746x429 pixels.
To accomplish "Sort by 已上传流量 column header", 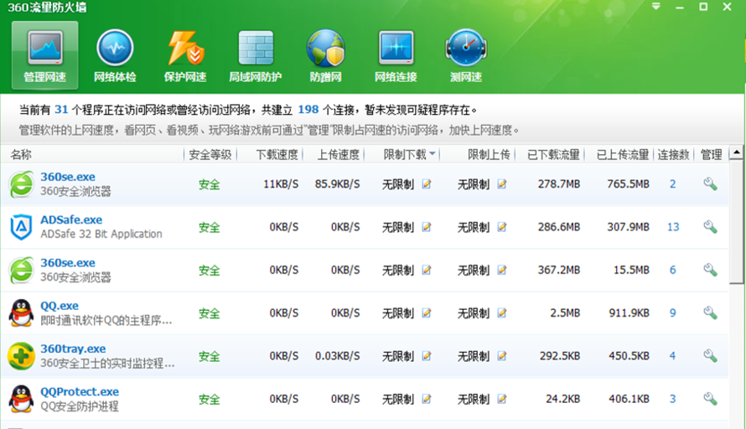I will [x=623, y=154].
